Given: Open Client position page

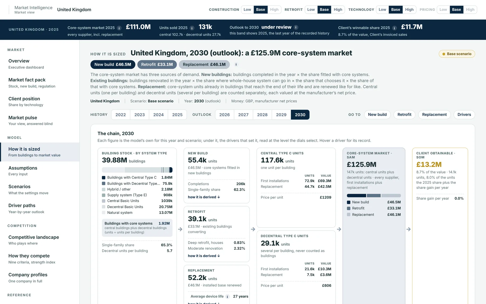Looking at the screenshot, I should click(x=40, y=102).
